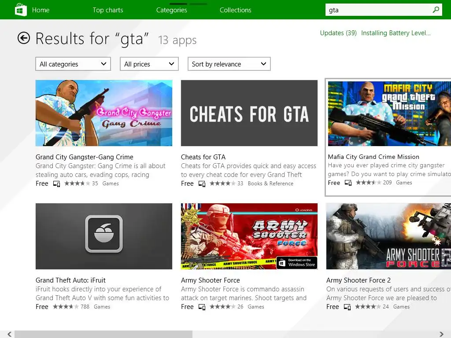Screen dimensions: 451x338
Task: Click iFruit app thumbnail image
Action: [104, 236]
